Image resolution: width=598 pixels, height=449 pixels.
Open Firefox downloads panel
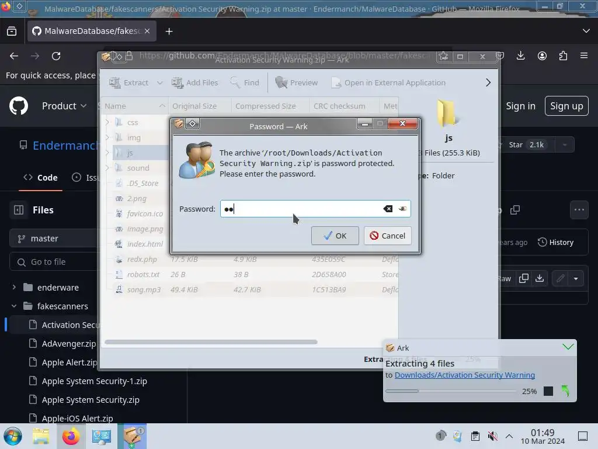tap(520, 56)
